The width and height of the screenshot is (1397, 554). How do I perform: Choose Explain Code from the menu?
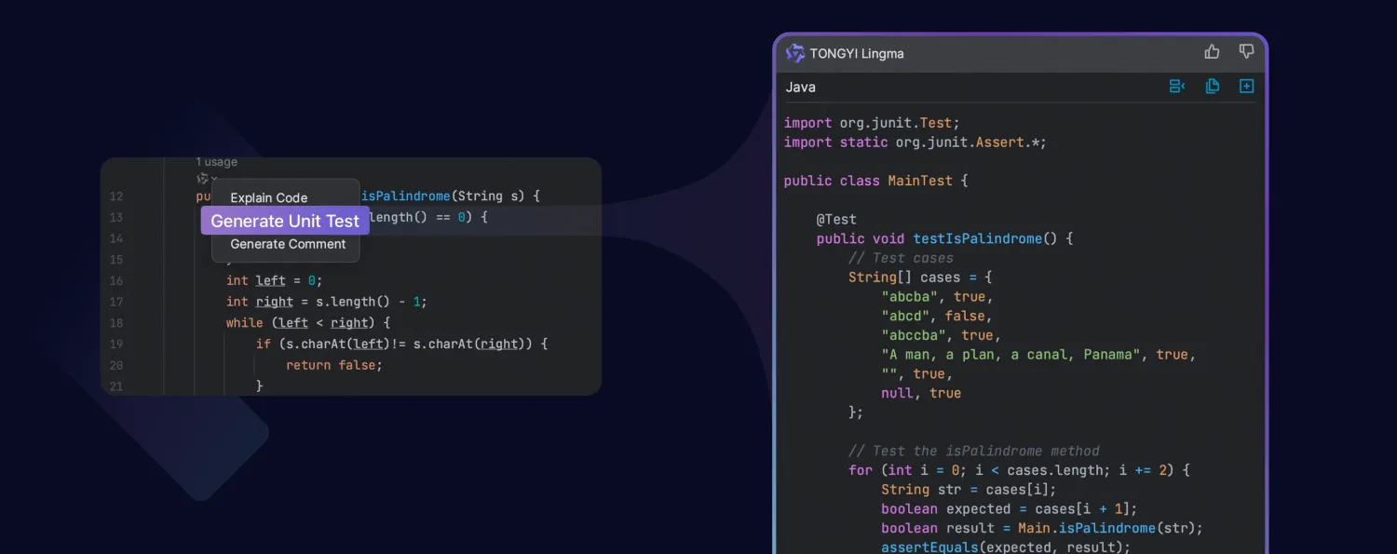coord(268,197)
